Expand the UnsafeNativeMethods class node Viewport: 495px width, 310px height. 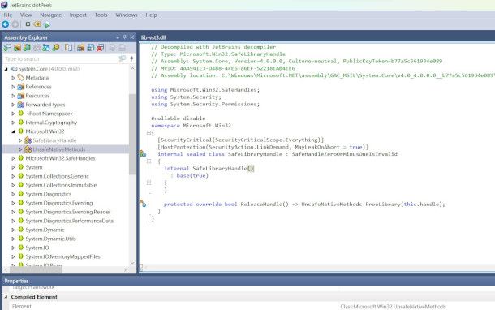click(x=20, y=149)
